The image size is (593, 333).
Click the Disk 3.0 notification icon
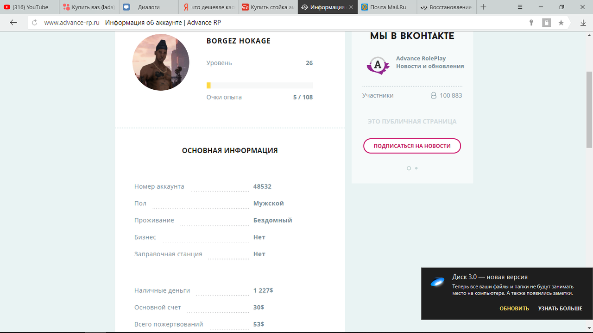(x=437, y=282)
